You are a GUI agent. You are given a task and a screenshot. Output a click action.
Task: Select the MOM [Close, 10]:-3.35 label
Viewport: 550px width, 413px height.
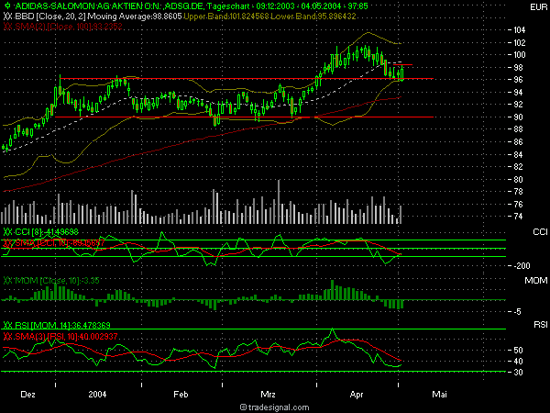(x=57, y=281)
